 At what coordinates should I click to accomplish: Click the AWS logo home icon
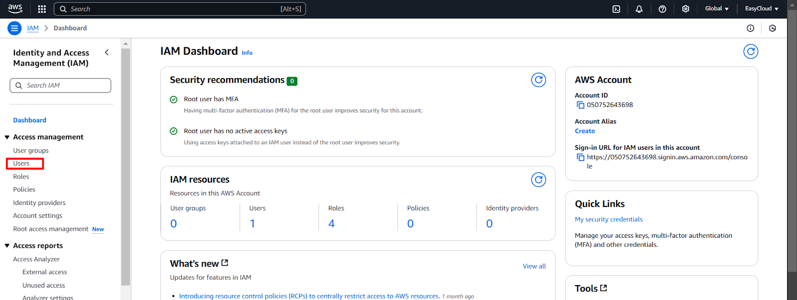pyautogui.click(x=15, y=8)
